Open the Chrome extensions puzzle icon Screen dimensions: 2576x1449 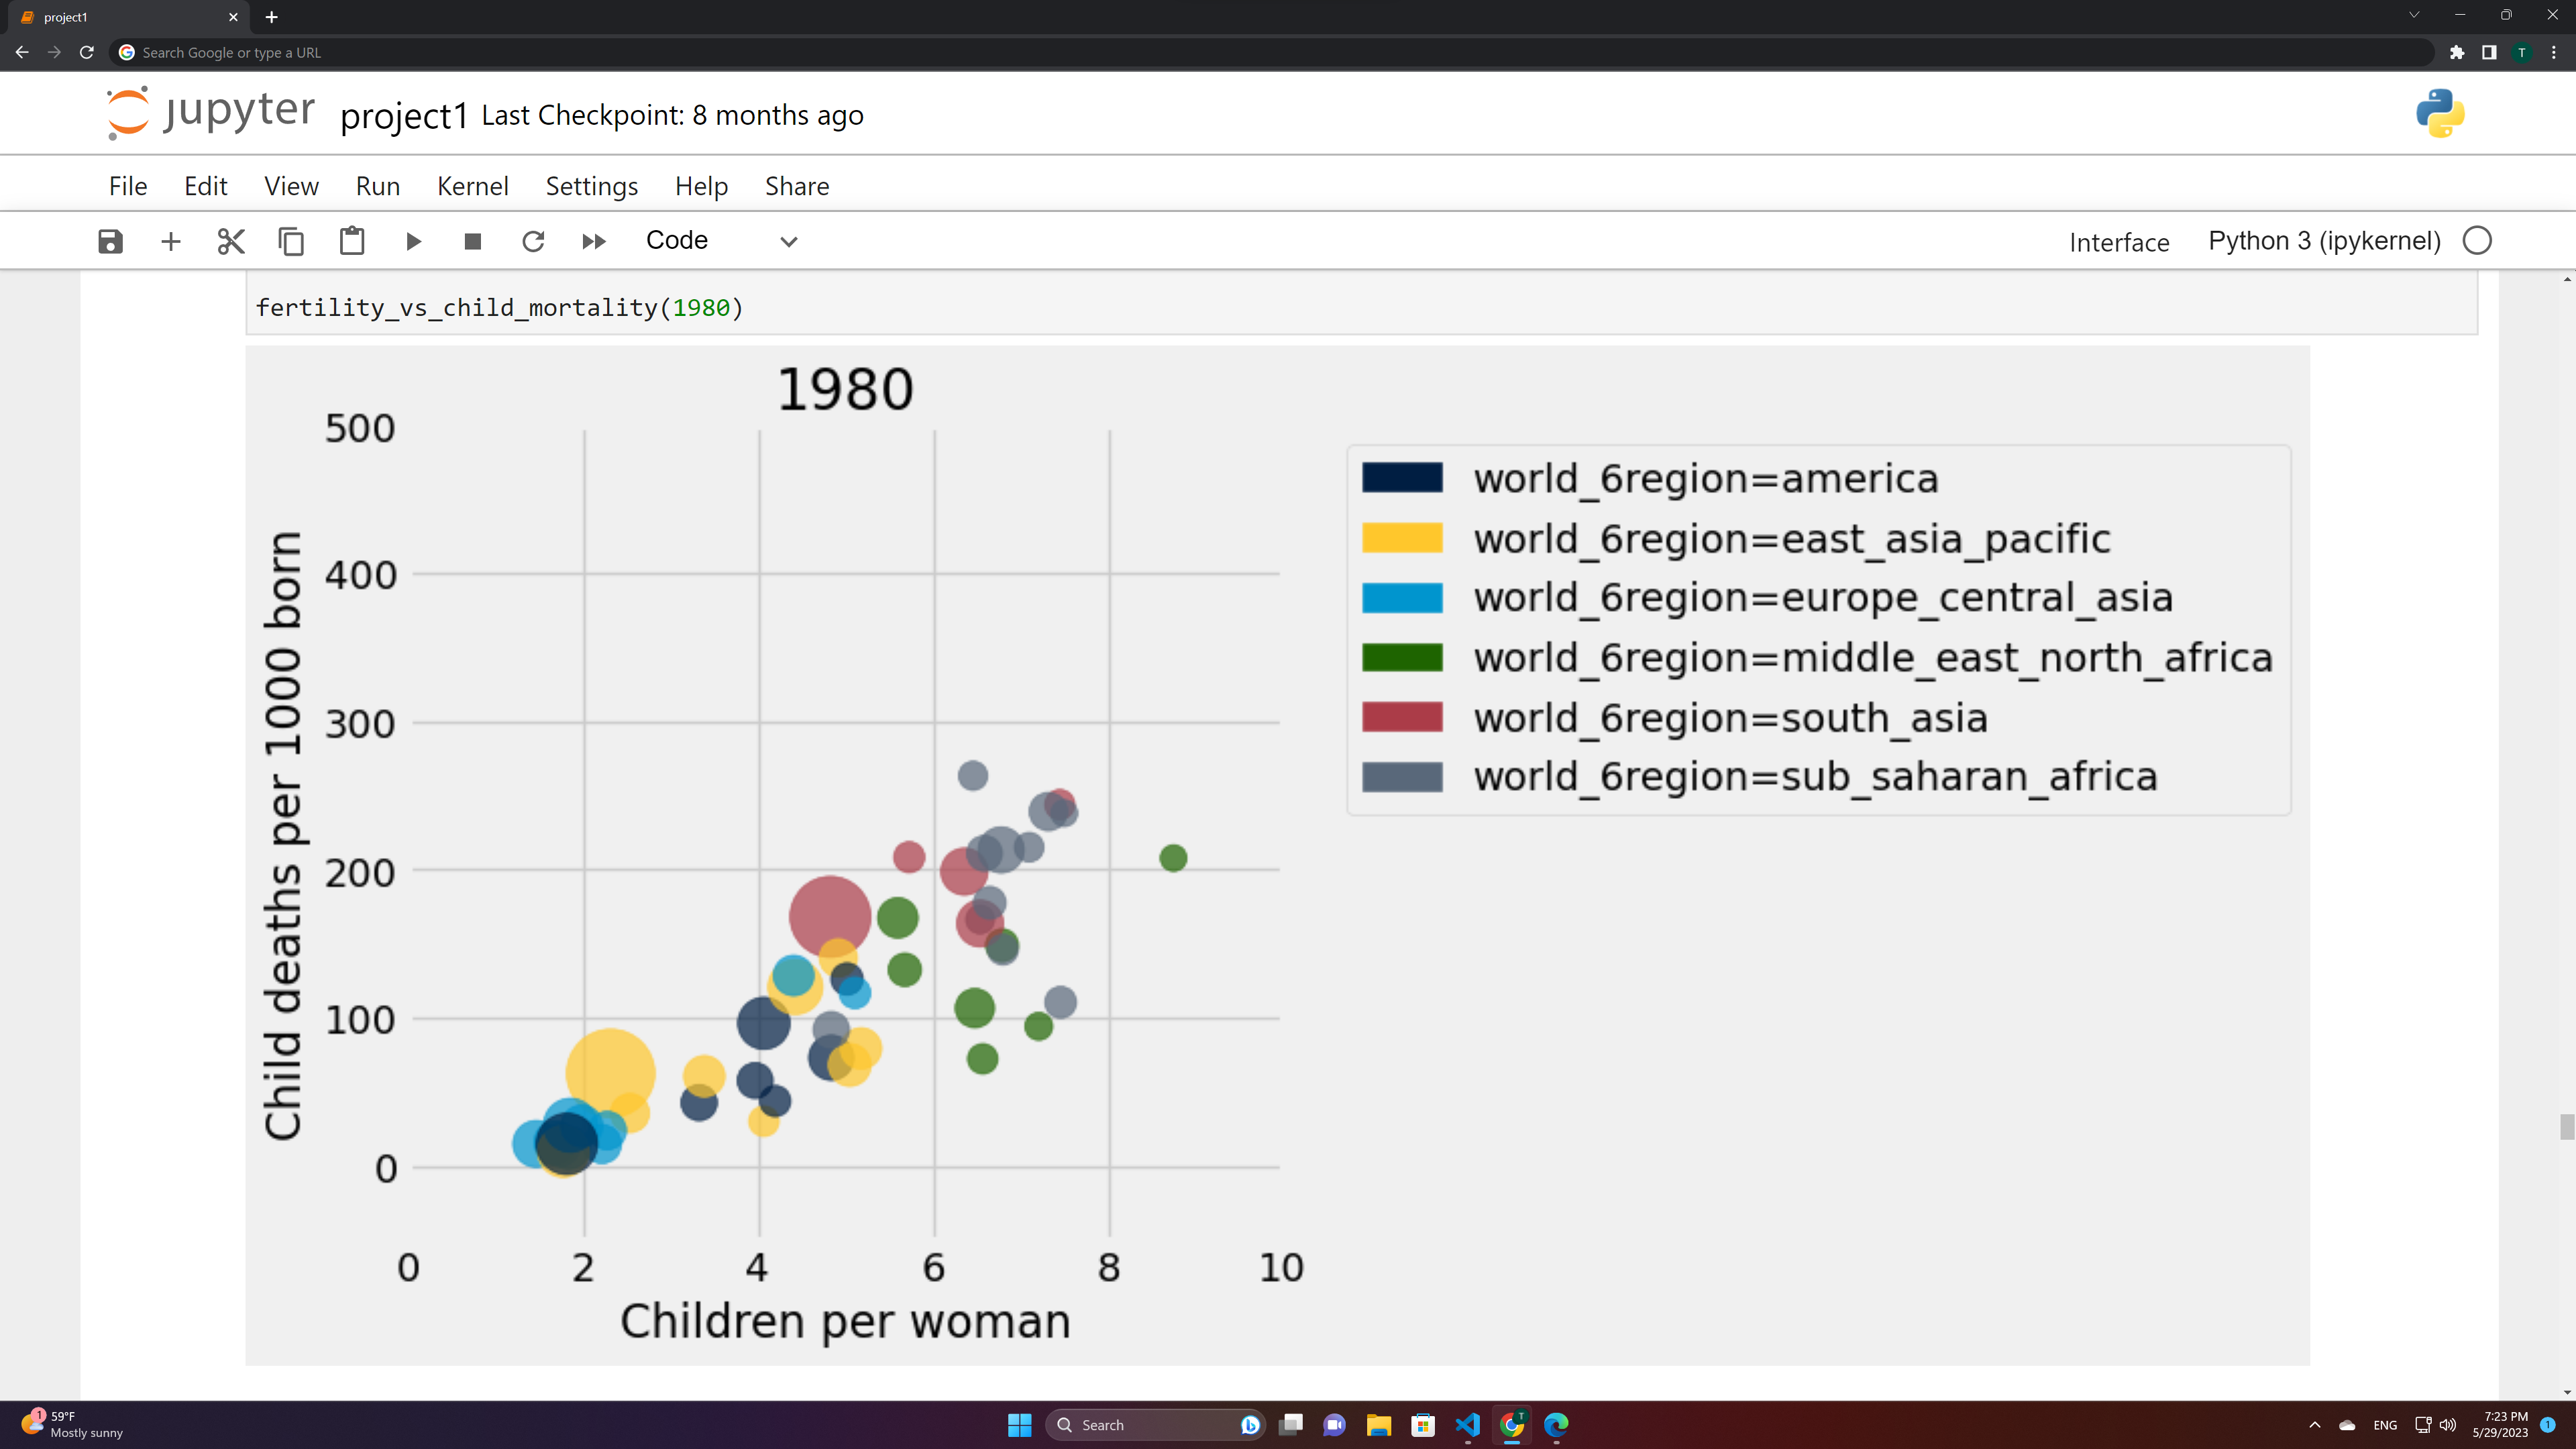pyautogui.click(x=2457, y=52)
